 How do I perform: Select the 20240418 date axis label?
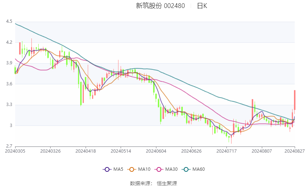click(86, 150)
